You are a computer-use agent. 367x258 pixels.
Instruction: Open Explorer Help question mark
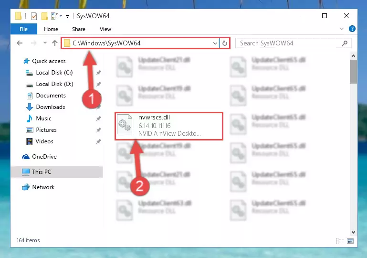click(x=352, y=29)
